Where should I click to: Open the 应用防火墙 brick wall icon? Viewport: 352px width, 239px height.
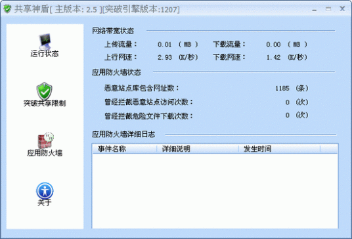(45, 141)
